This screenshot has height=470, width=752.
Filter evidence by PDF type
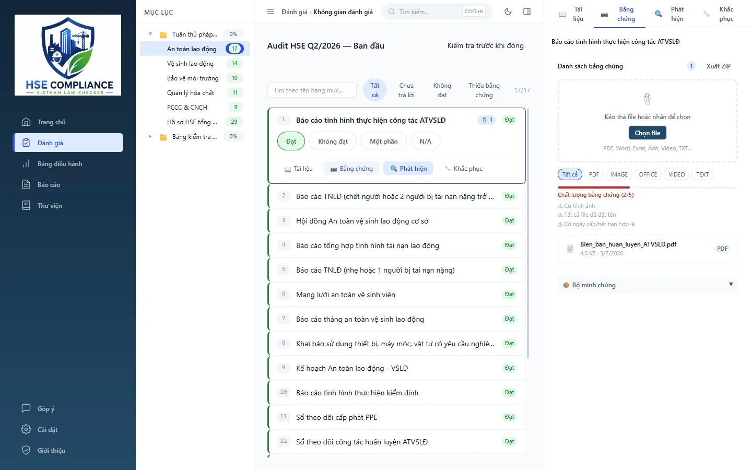click(594, 174)
